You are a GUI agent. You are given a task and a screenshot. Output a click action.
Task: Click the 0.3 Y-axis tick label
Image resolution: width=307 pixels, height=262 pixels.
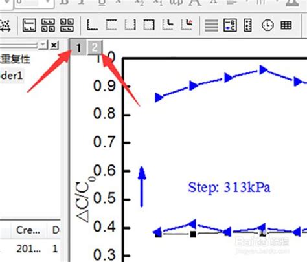click(x=104, y=255)
